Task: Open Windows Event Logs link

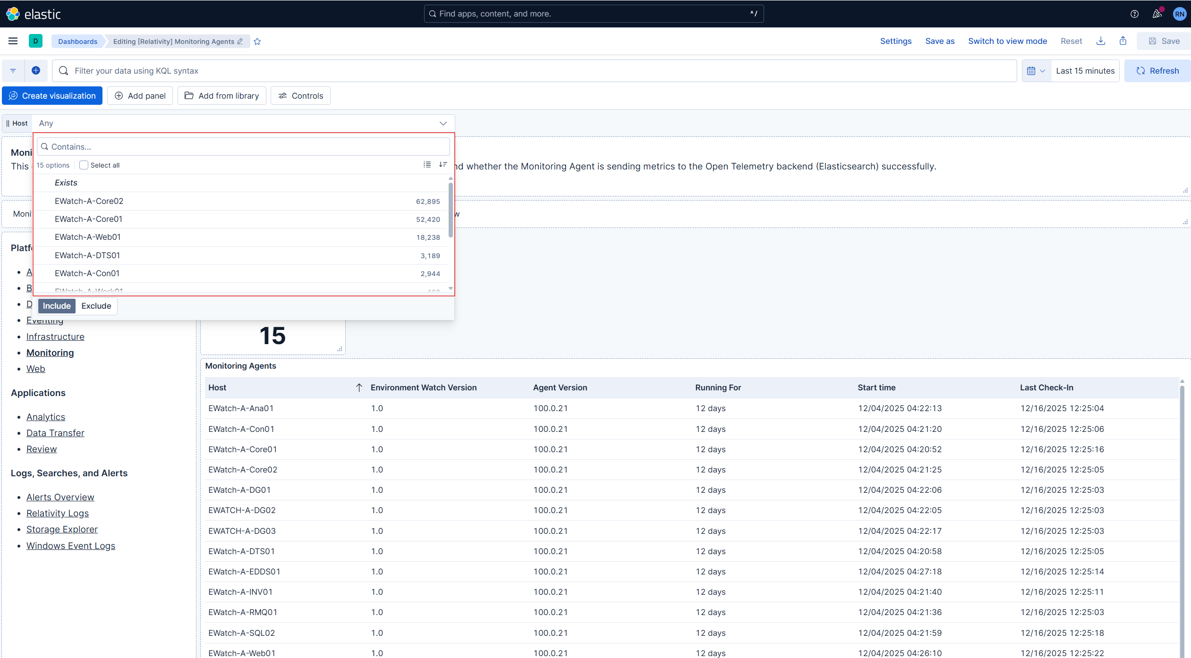Action: [x=71, y=546]
